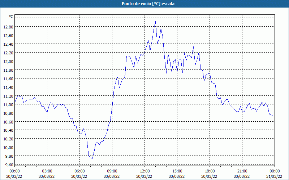This screenshot has height=180, width=289.
Task: Click the 12,00 y-axis label
Action: 8,62
